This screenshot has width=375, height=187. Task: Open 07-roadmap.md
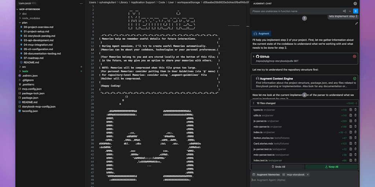33,58
